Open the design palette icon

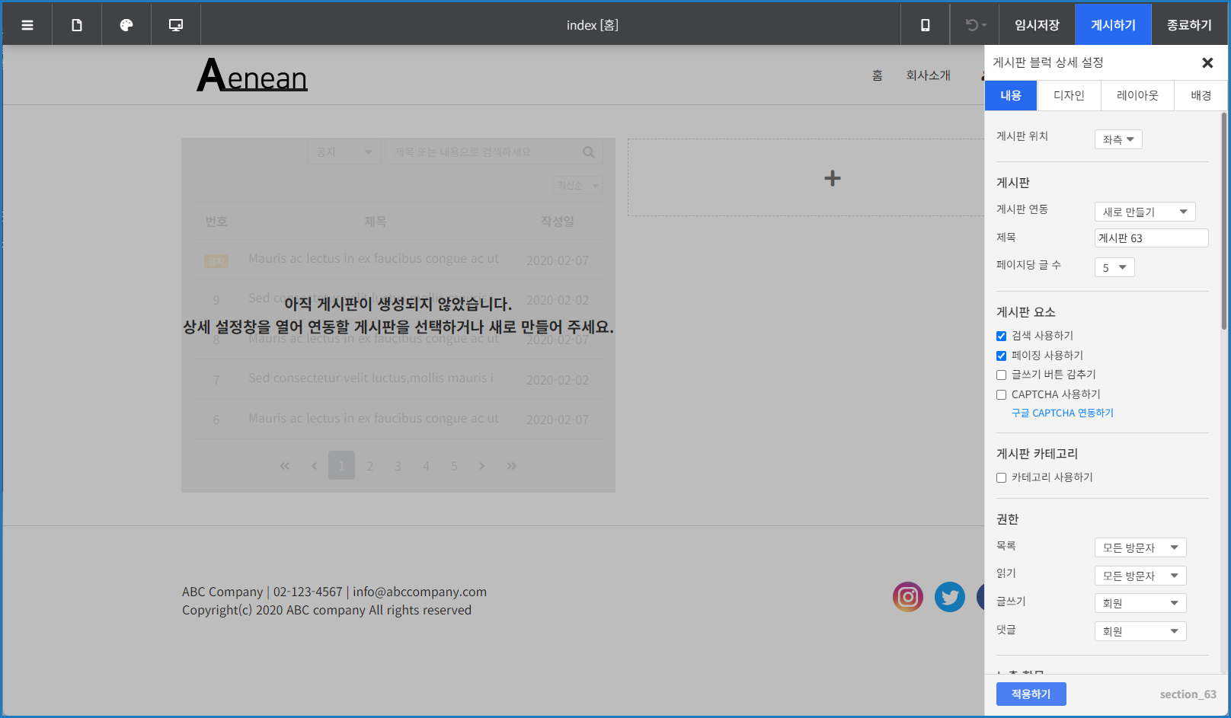click(126, 25)
